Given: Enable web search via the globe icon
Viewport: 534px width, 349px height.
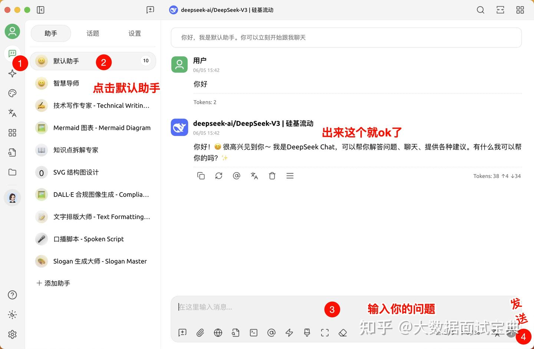Looking at the screenshot, I should click(218, 333).
